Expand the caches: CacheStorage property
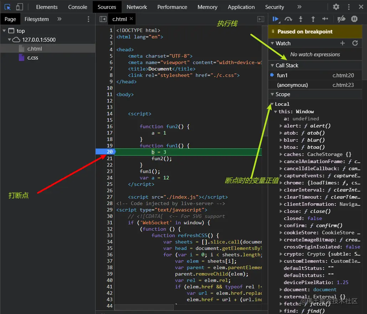This screenshot has width=367, height=314. tap(281, 154)
